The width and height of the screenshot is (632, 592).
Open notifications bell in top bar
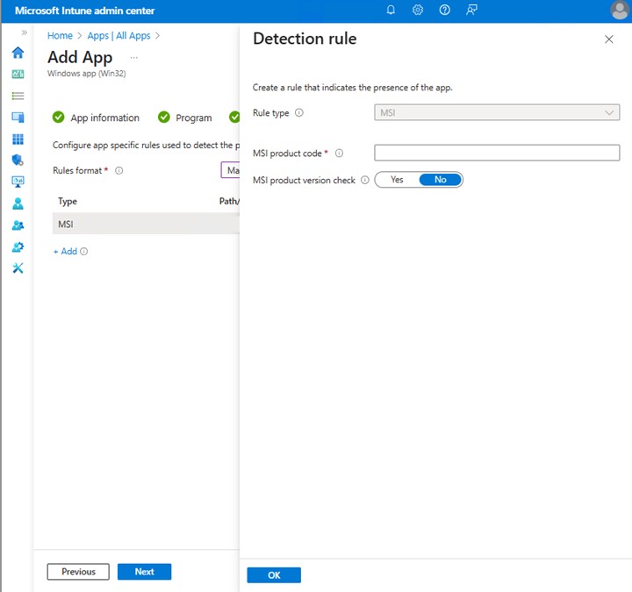(x=391, y=10)
